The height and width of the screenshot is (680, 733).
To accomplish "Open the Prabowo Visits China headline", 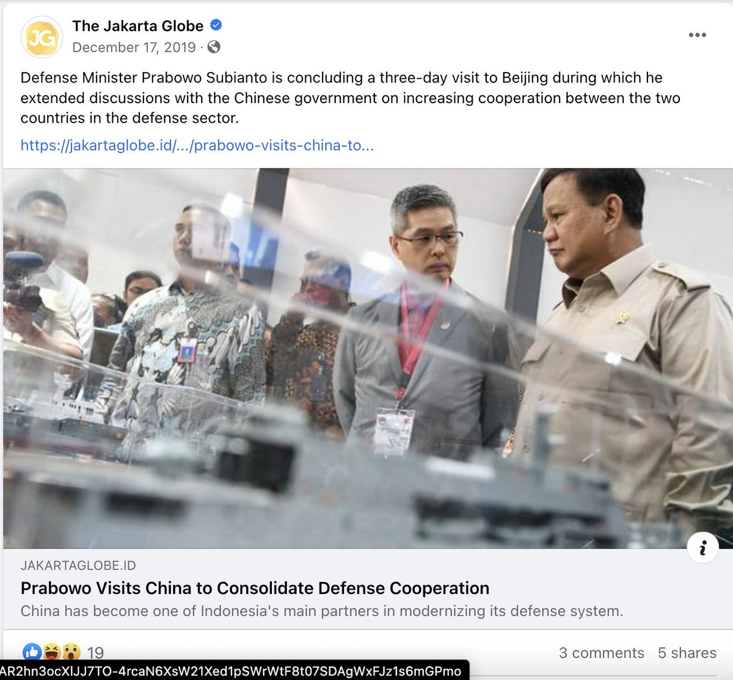I will tap(255, 588).
